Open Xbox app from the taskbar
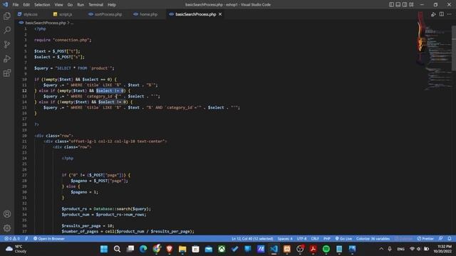The height and width of the screenshot is (256, 456). pyautogui.click(x=222, y=249)
